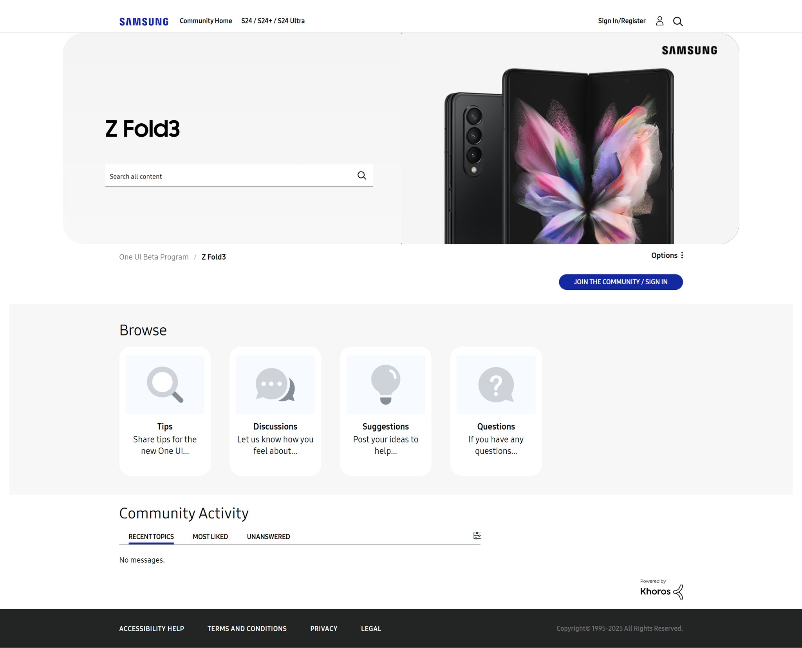The height and width of the screenshot is (648, 802).
Task: Click the Khoros powered-by logo footer
Action: point(661,588)
